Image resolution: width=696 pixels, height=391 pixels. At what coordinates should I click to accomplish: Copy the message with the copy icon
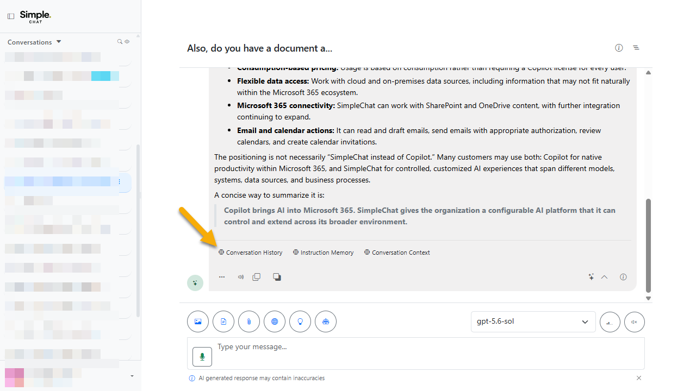tap(257, 277)
